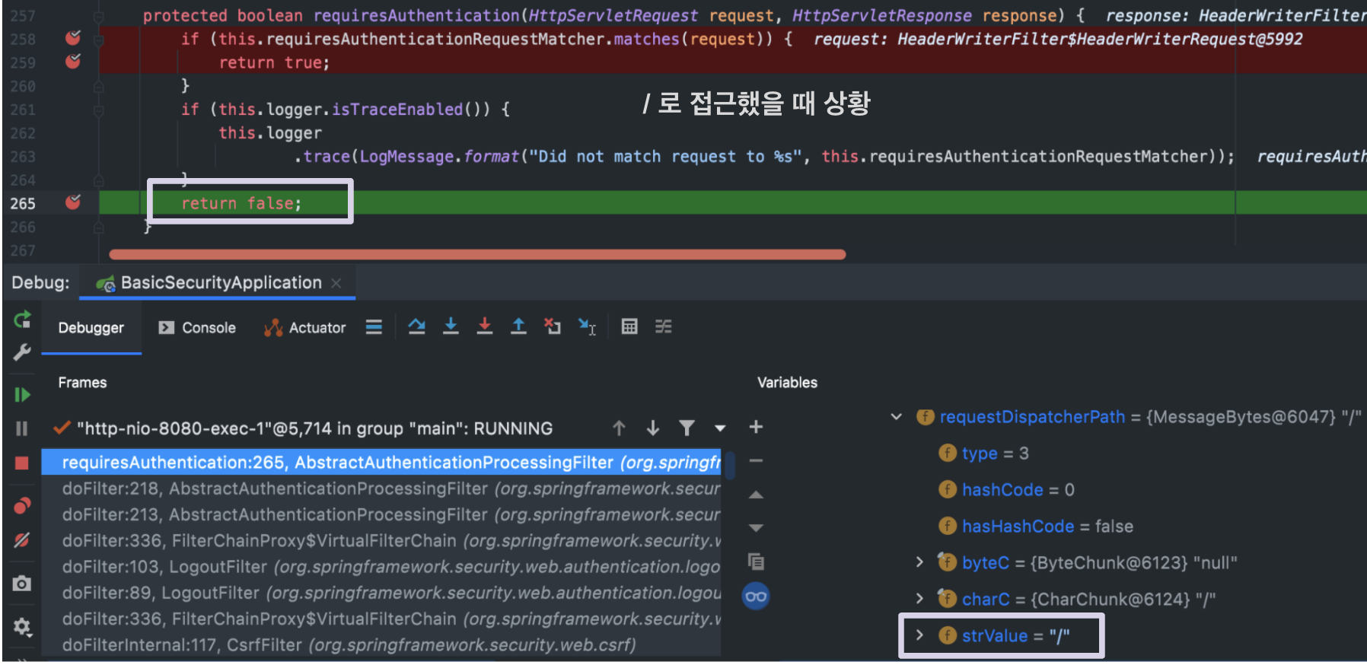
Task: Expand the charC variable
Action: point(919,599)
